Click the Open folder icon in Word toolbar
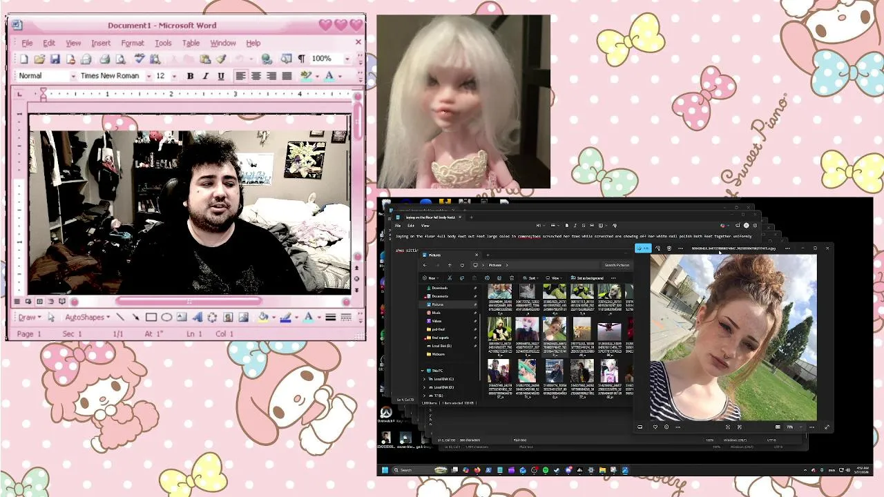Screen dimensions: 884x497 point(39,59)
